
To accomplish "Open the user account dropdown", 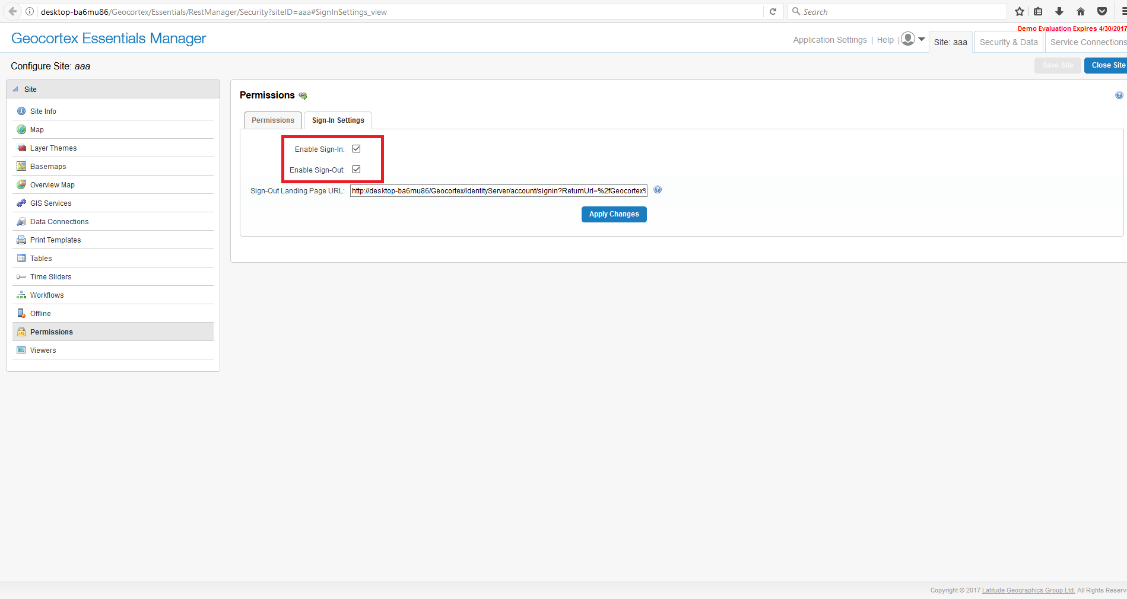I will [x=913, y=39].
